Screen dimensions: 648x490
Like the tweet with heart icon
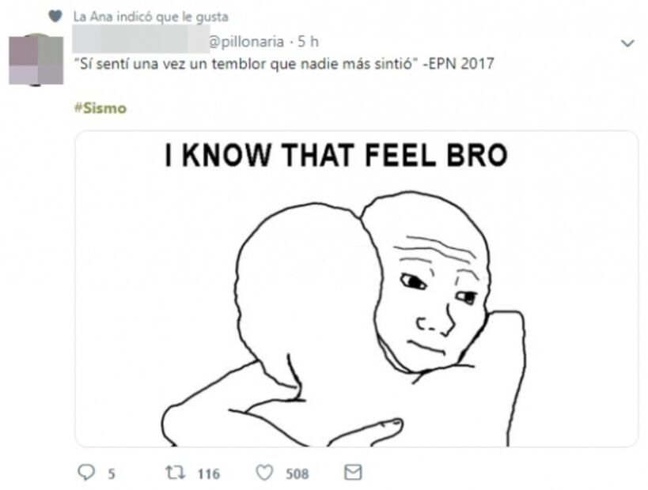[264, 473]
